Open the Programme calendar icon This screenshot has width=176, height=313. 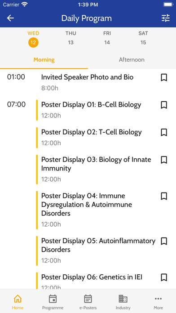(53, 299)
